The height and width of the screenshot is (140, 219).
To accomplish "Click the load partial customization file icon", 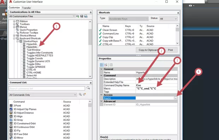I will (78, 16).
